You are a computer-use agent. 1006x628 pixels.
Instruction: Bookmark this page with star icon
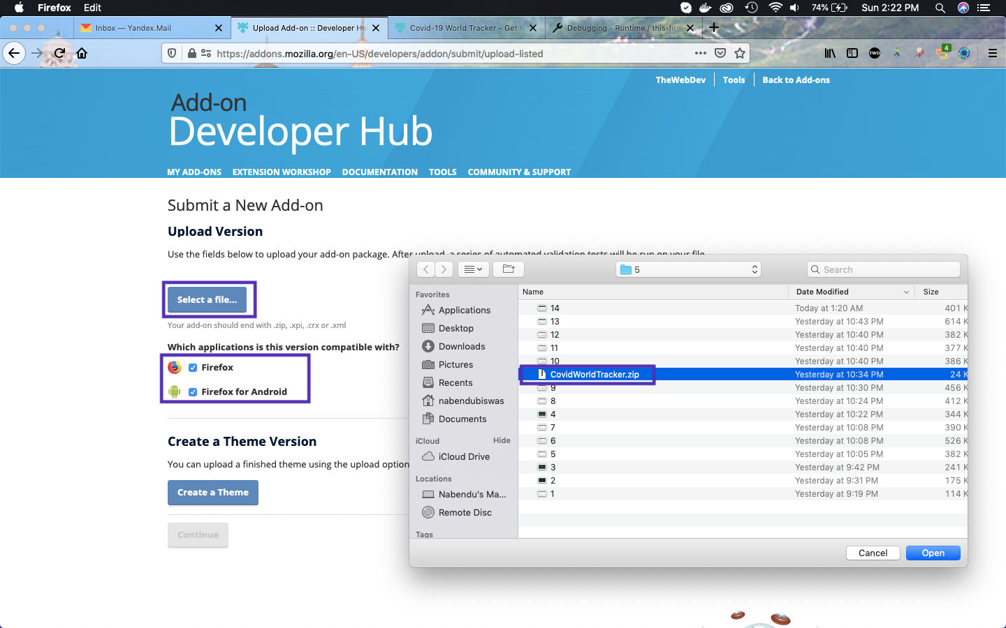coord(740,53)
